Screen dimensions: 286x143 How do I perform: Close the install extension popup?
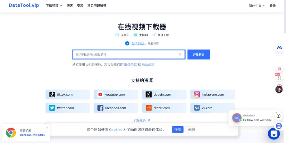point(47,127)
